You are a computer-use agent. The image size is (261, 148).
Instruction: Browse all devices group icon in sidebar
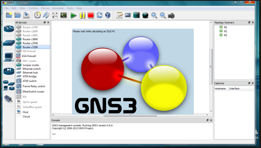[9, 85]
